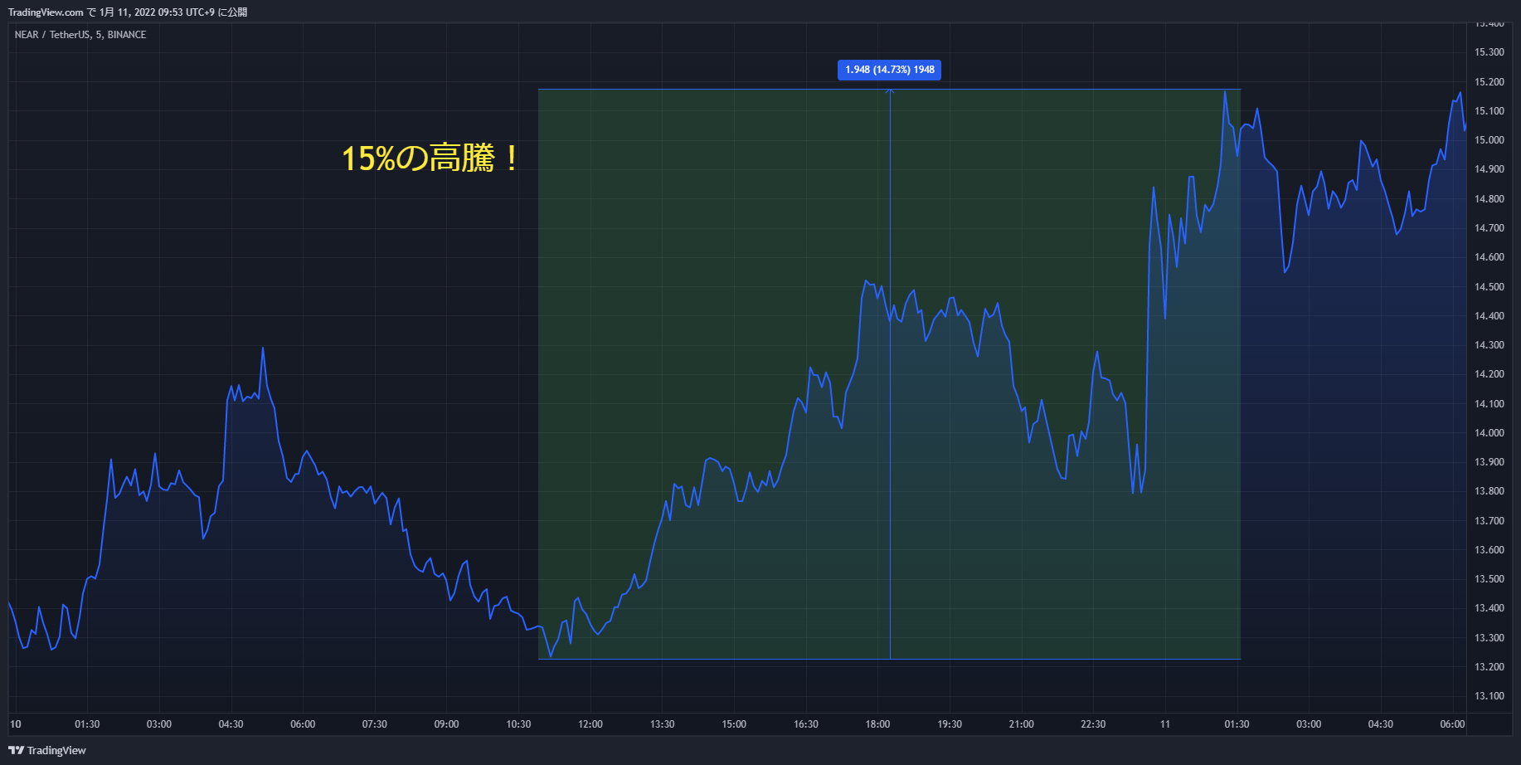Click the 18:00 time axis label
This screenshot has height=765, width=1521.
coord(877,724)
